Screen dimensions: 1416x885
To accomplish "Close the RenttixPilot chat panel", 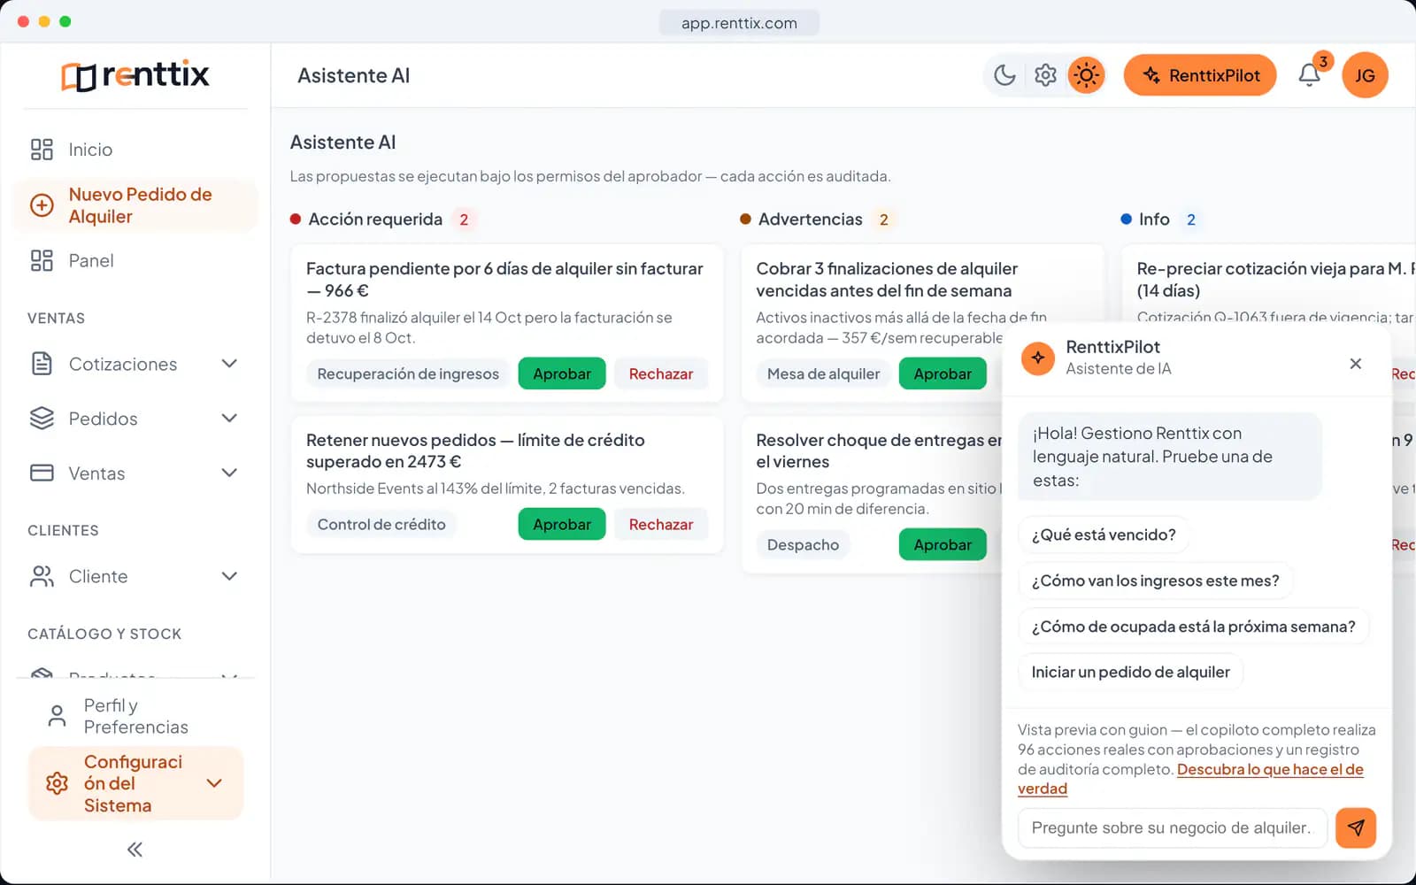I will (1355, 364).
